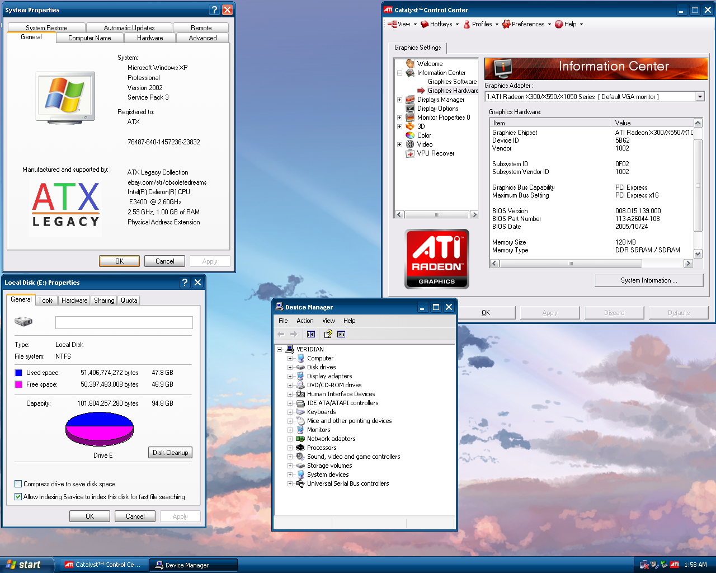Click vertical scrollbar down arrow in Graphics Hardware

(x=698, y=254)
